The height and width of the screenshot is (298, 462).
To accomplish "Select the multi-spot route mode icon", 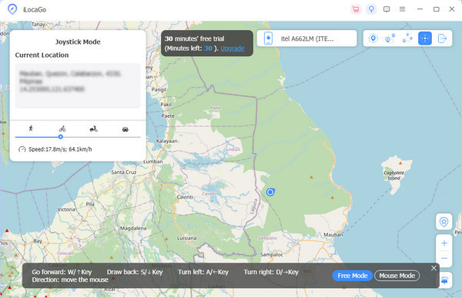I will point(407,39).
